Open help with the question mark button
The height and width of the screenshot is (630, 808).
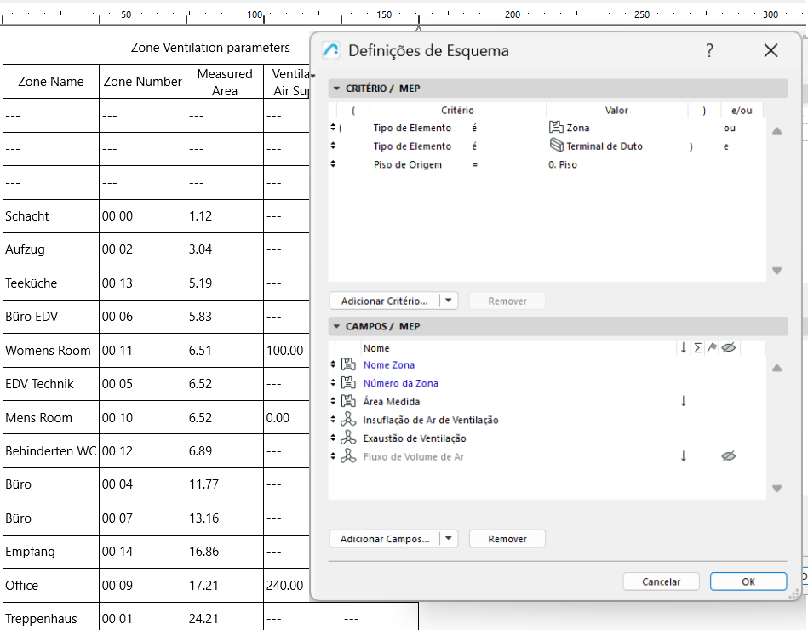(709, 50)
